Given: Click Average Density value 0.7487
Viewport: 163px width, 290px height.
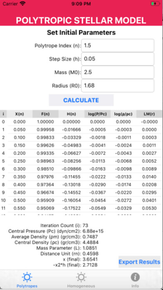Looking at the screenshot, I should pyautogui.click(x=90, y=237).
